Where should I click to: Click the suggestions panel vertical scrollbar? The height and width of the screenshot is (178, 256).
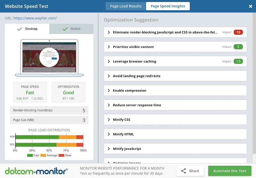tap(254, 83)
